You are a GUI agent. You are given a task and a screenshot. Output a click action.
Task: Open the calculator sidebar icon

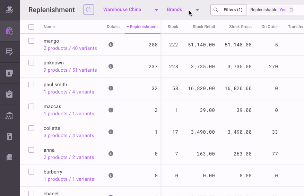coord(10,136)
